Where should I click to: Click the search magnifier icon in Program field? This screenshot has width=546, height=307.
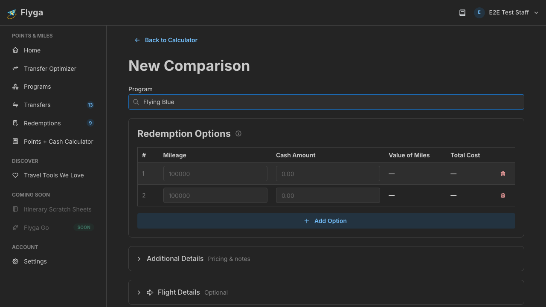pyautogui.click(x=136, y=102)
